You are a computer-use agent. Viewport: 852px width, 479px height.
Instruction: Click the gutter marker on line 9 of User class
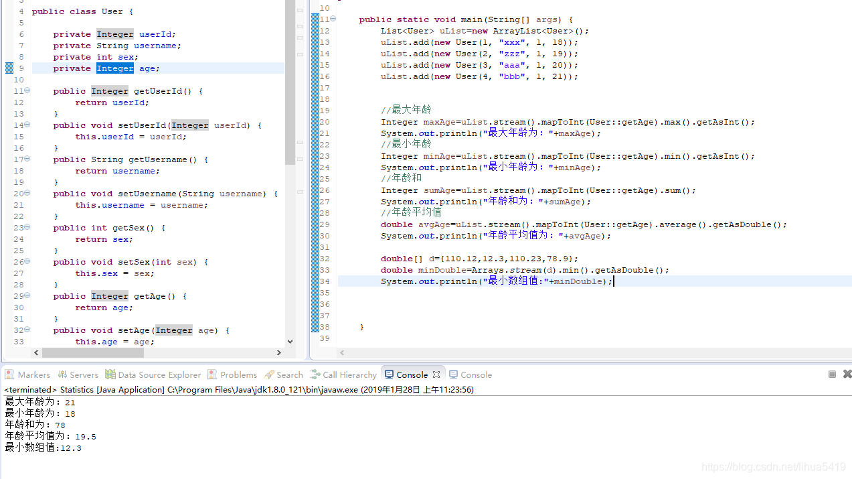point(9,68)
